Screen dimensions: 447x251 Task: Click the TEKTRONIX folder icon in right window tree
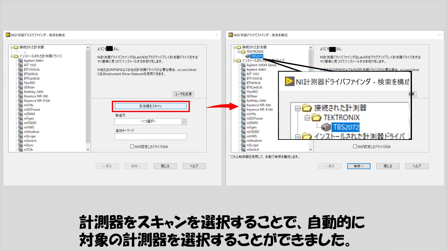click(x=243, y=52)
